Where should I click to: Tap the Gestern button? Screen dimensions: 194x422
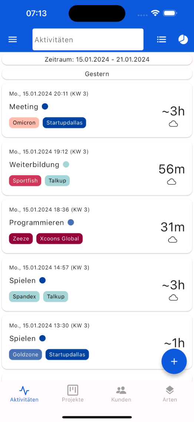(x=97, y=74)
